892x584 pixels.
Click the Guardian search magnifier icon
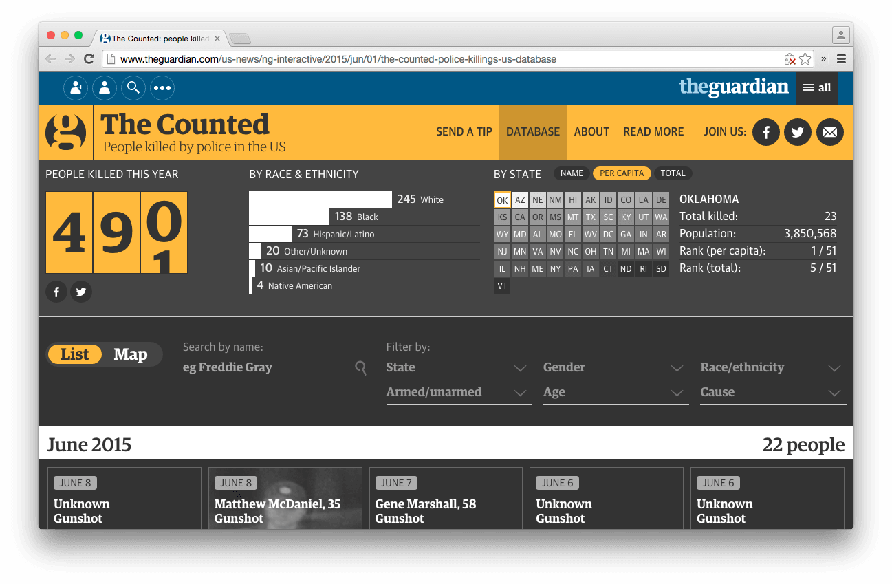(x=133, y=88)
